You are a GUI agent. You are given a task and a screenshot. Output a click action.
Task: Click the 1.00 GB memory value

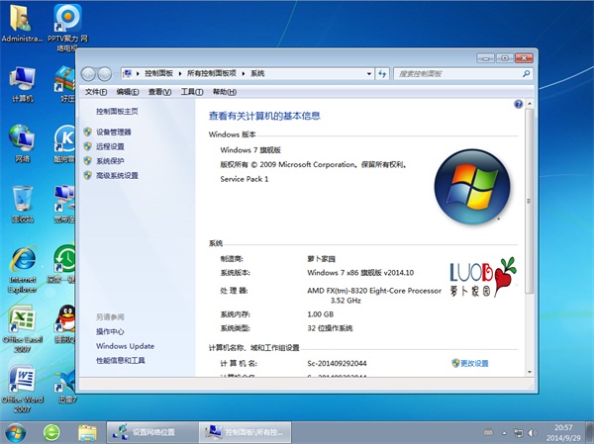(x=321, y=314)
